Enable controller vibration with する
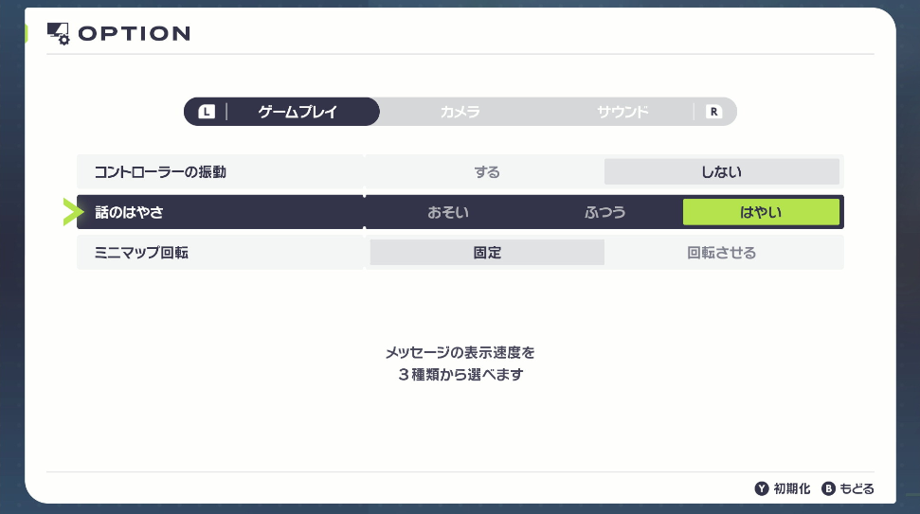This screenshot has width=920, height=514. [487, 172]
